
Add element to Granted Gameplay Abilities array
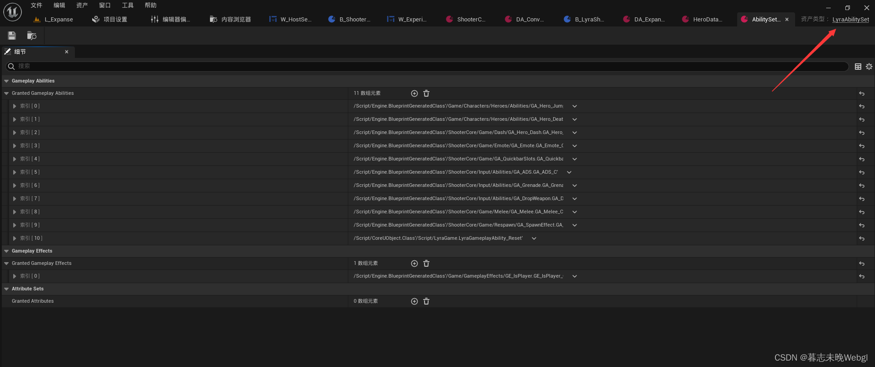[x=414, y=93]
